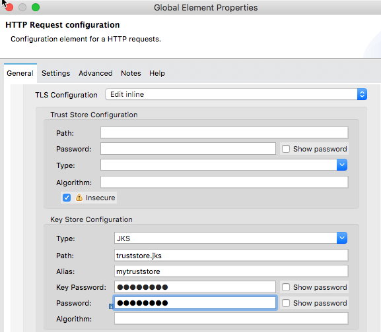Open the TLS Configuration dropdown
This screenshot has height=332, width=381.
236,94
